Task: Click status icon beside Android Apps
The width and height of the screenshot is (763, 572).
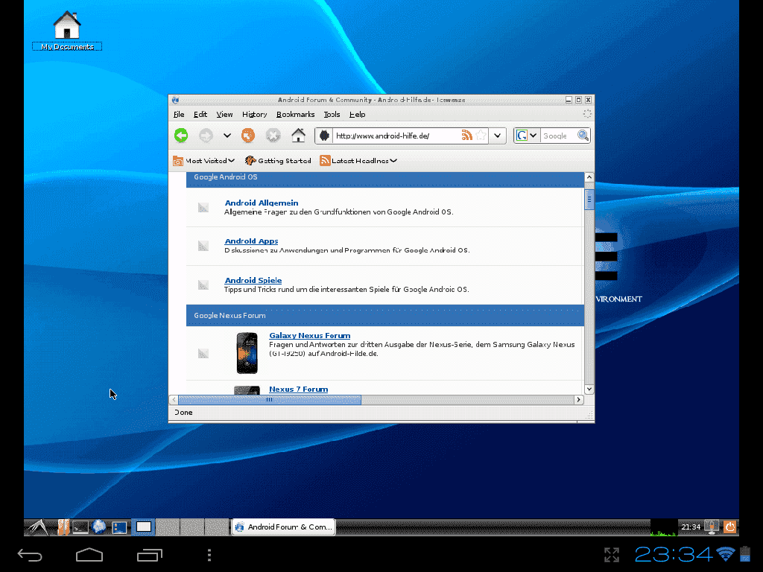Action: [x=203, y=246]
